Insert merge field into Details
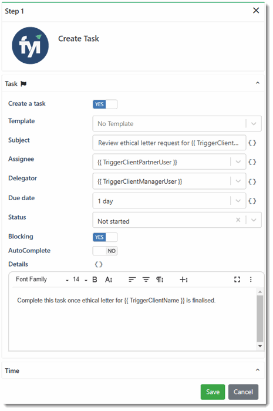 [99, 264]
